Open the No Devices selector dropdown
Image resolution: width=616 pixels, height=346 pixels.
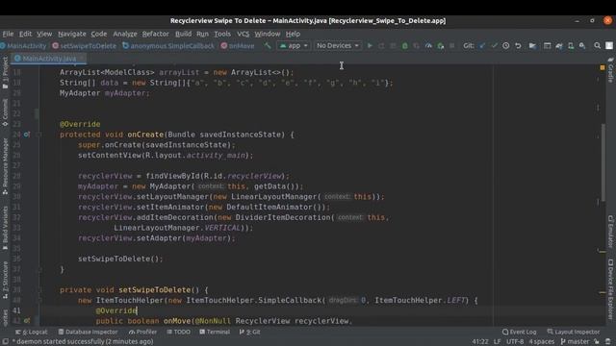click(338, 45)
